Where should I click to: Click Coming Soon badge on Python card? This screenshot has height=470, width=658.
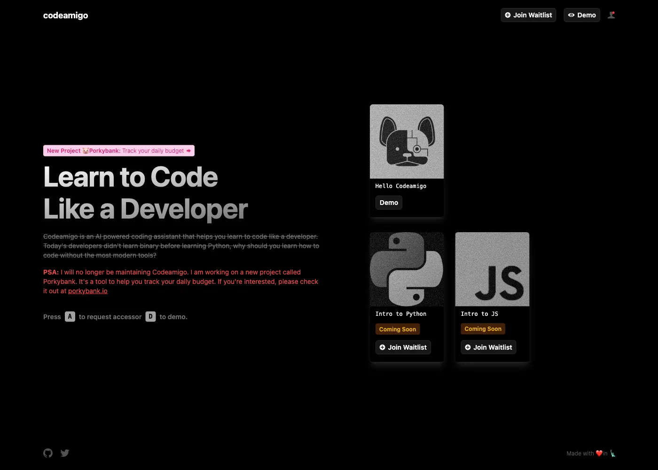(398, 329)
